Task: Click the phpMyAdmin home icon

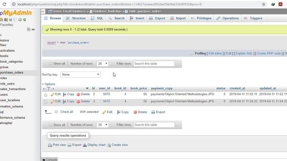Action: coord(1,20)
